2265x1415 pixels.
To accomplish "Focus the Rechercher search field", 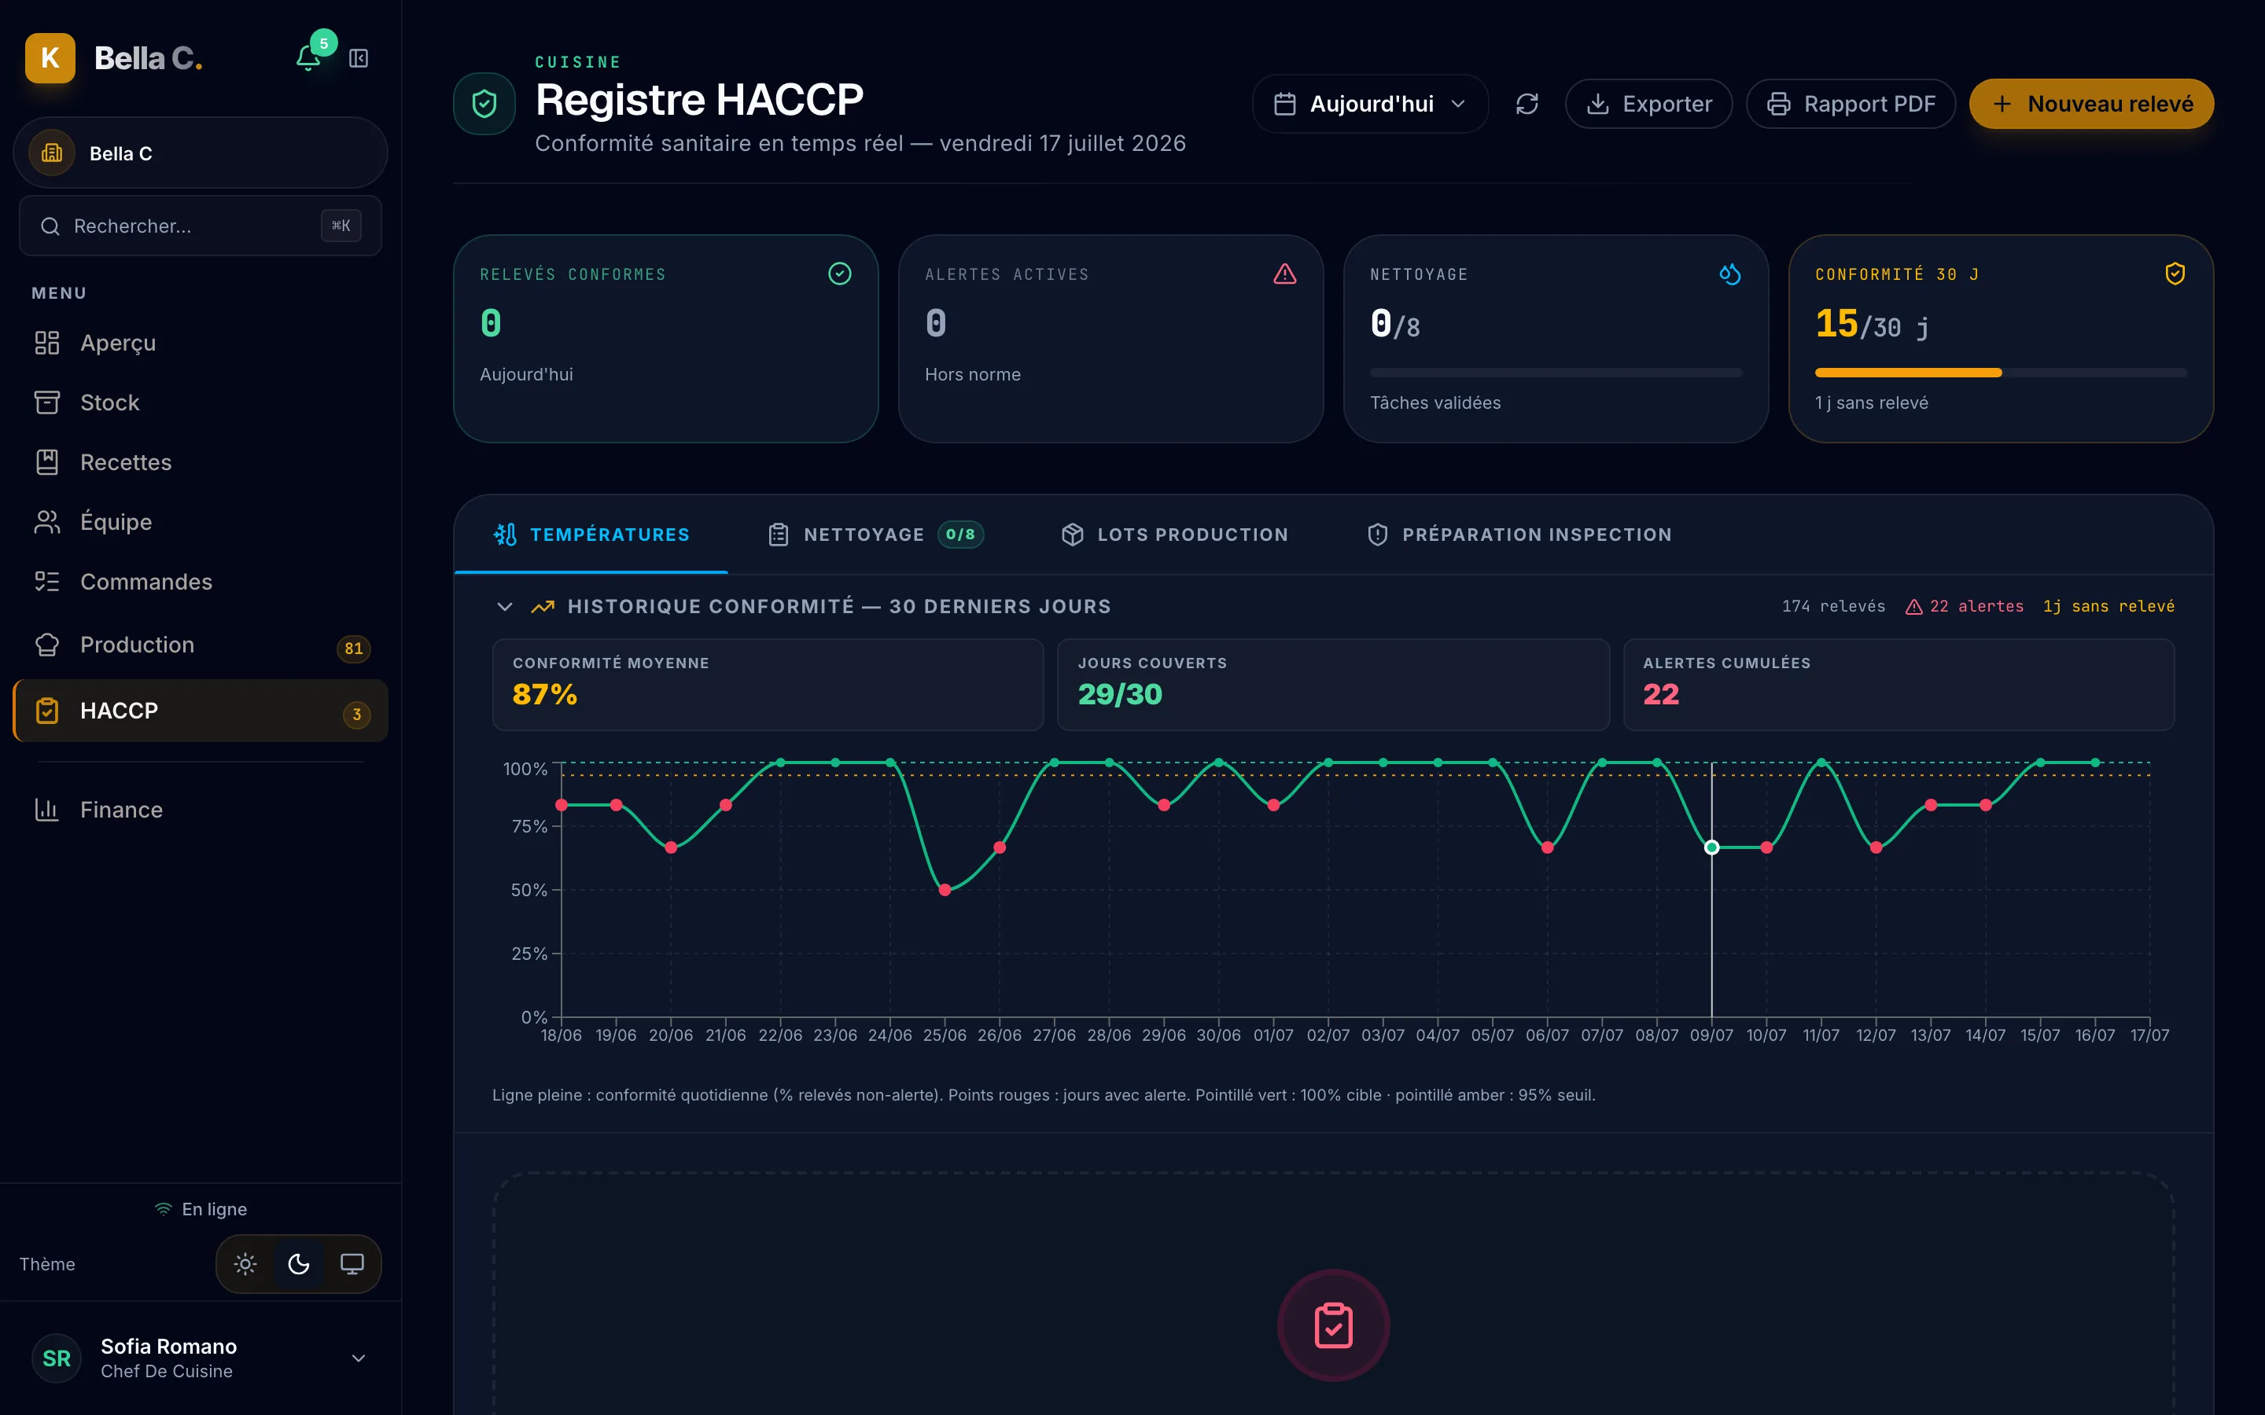I will point(201,226).
